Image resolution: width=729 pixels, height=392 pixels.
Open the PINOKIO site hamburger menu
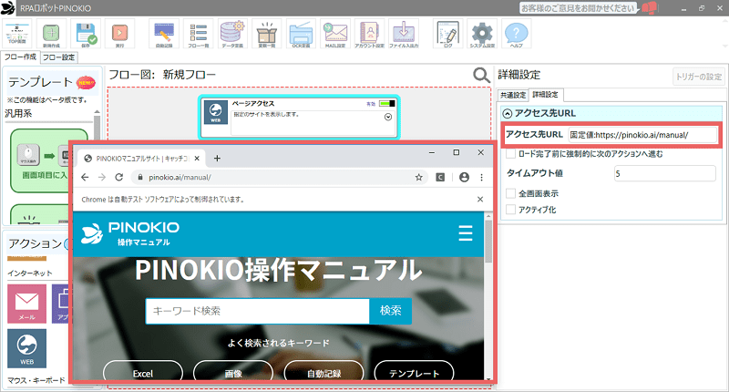tap(466, 233)
